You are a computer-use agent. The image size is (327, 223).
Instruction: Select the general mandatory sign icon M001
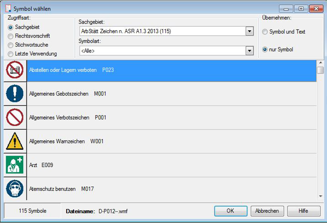[15, 94]
